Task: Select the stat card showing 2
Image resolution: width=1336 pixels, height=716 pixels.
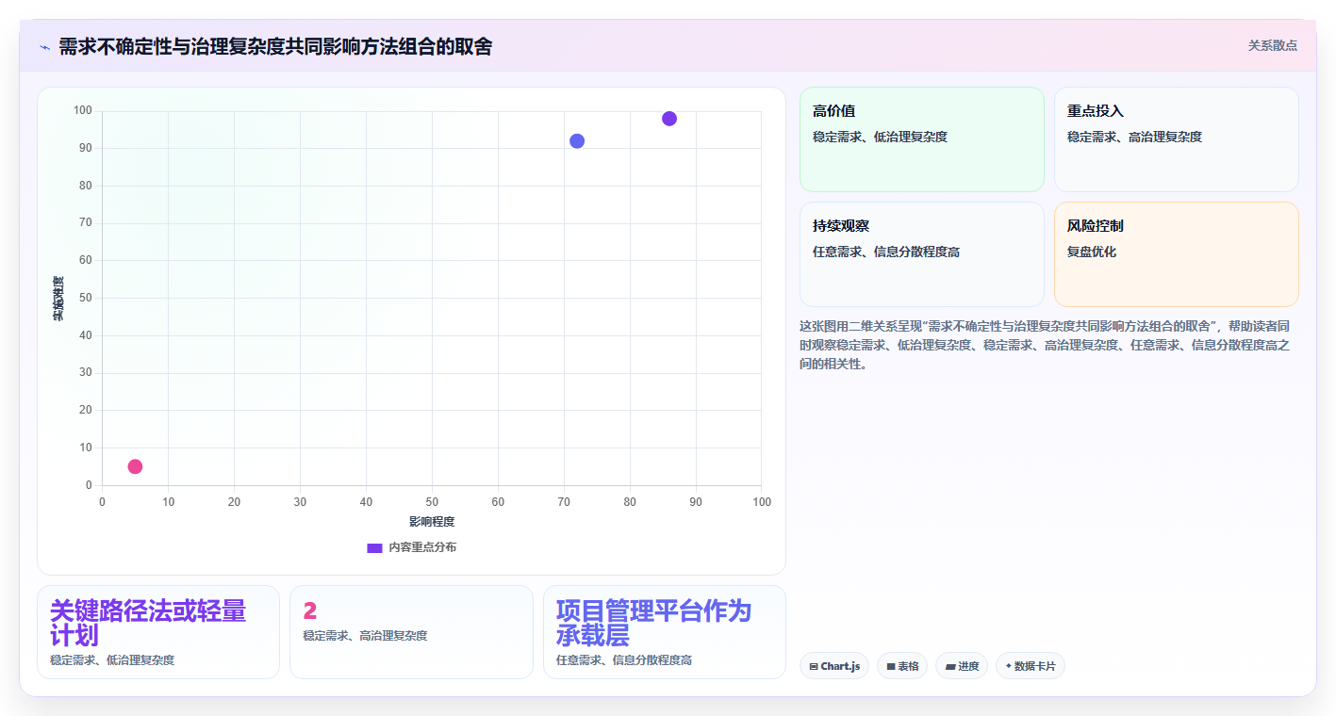Action: coord(411,632)
